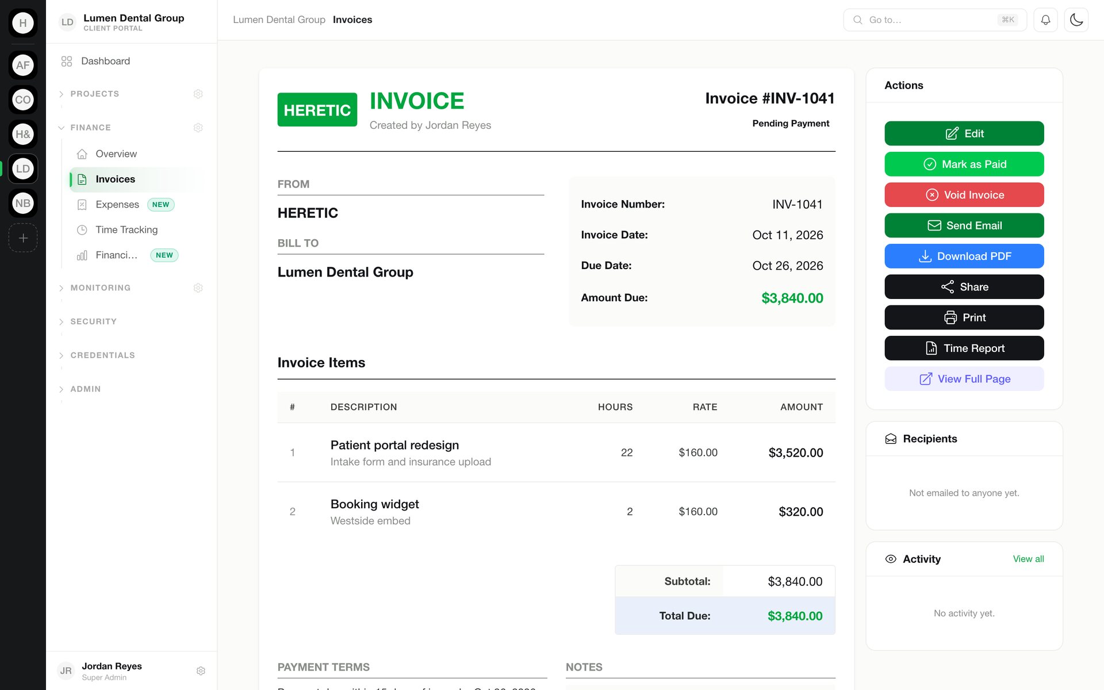1104x690 pixels.
Task: Open the Expenses page
Action: [137, 205]
